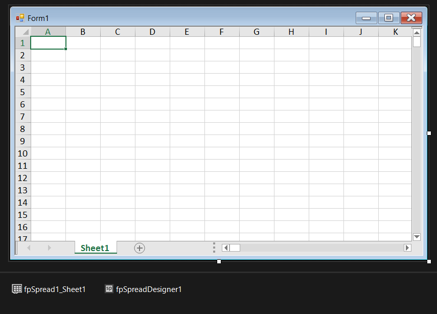Select column I header

(326, 32)
